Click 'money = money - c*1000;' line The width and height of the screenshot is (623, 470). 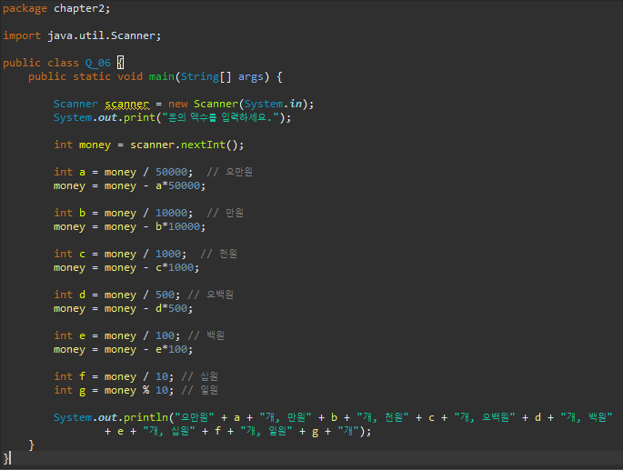coord(126,268)
